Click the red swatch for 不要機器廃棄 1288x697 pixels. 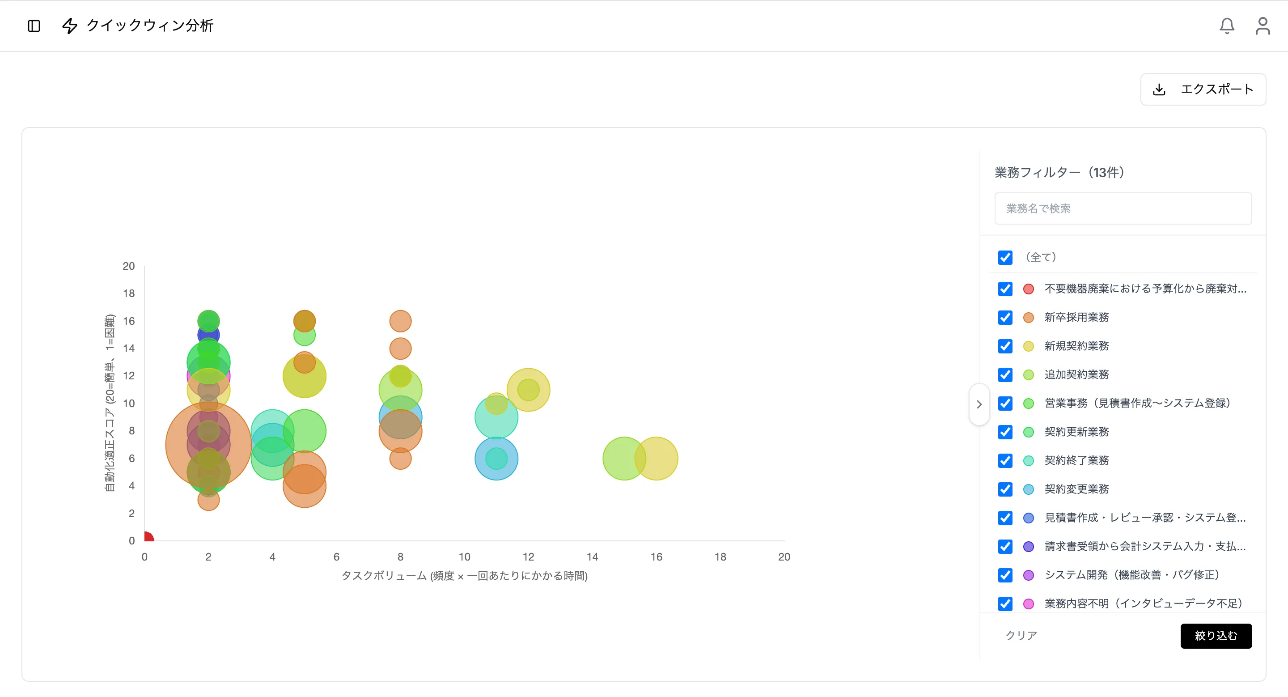pyautogui.click(x=1028, y=289)
